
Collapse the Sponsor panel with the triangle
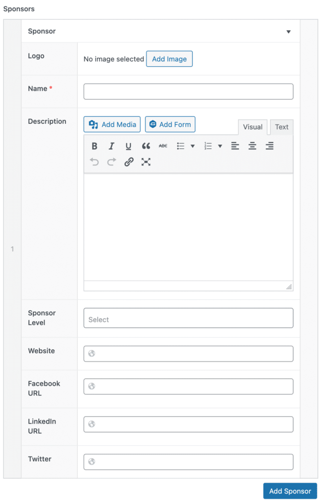[289, 32]
